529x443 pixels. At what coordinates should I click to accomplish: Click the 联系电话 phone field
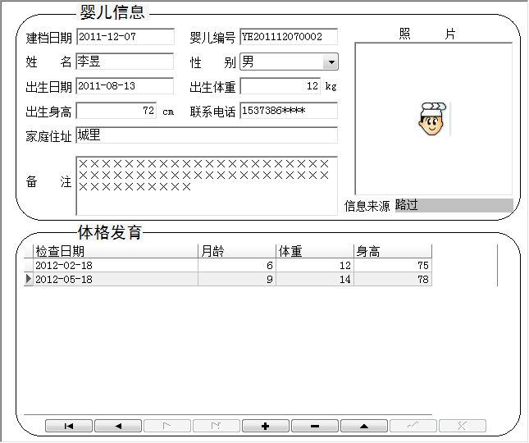288,111
